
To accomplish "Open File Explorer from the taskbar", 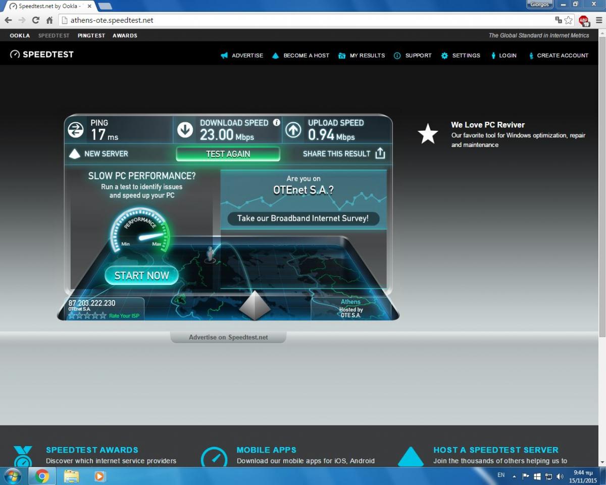I will 71,476.
